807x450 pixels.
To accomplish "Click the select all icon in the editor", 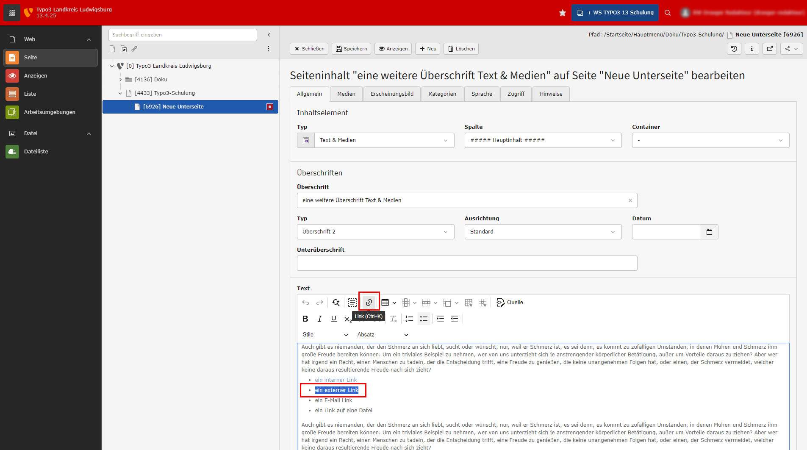I will coord(352,303).
